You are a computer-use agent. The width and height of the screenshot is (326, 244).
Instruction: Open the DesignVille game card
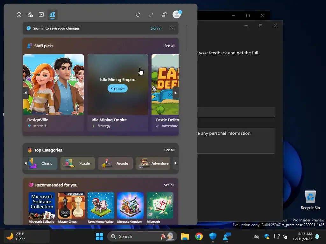point(53,93)
